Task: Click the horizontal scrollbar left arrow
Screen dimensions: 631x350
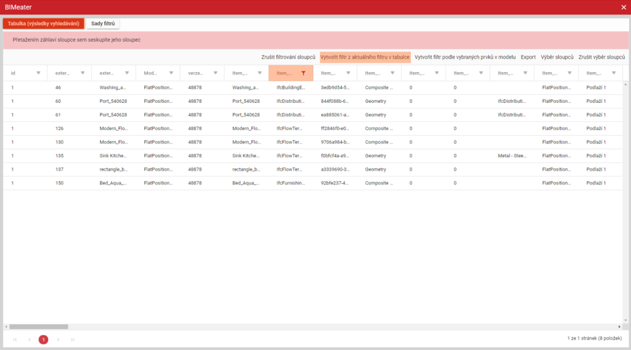Action: click(x=6, y=327)
